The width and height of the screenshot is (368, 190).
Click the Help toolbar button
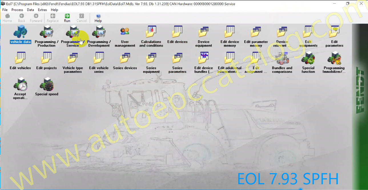pos(98,18)
